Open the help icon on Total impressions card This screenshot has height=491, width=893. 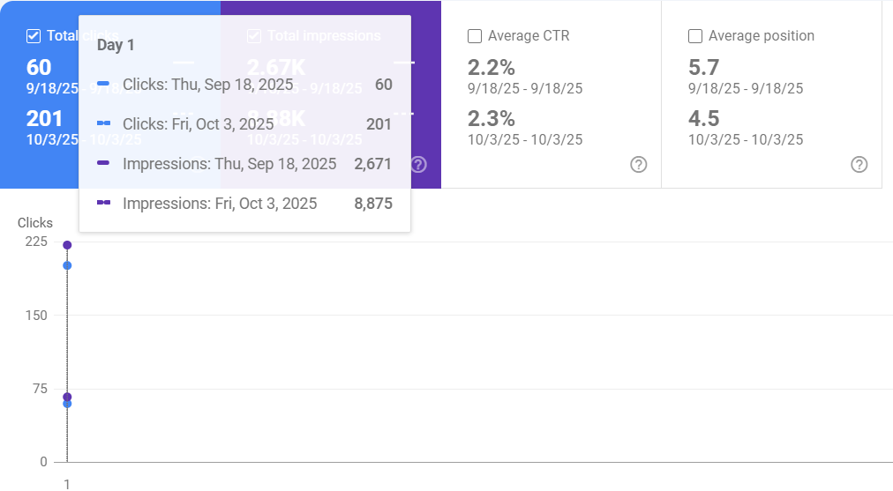pos(419,165)
